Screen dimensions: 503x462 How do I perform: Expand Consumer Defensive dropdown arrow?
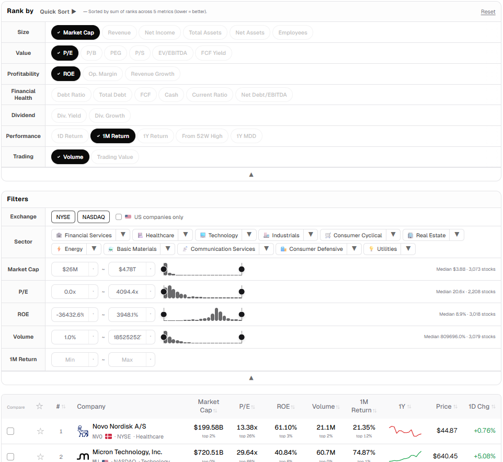[354, 249]
